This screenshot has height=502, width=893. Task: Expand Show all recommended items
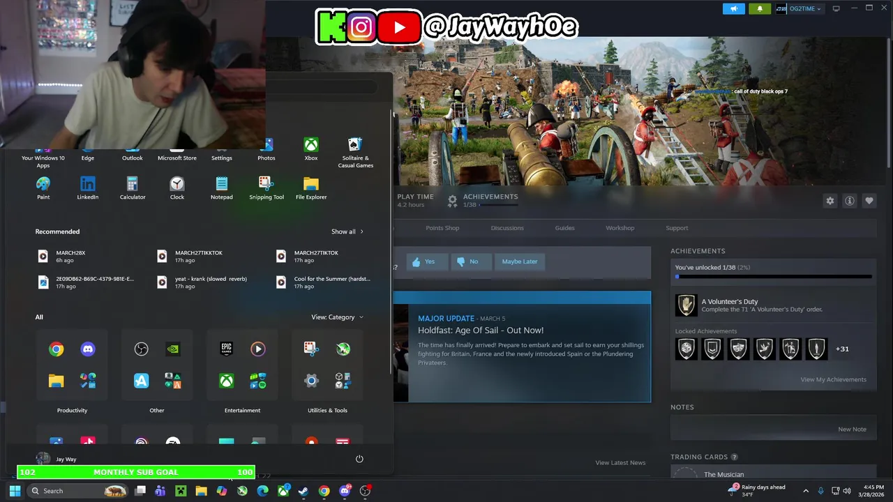tap(347, 231)
